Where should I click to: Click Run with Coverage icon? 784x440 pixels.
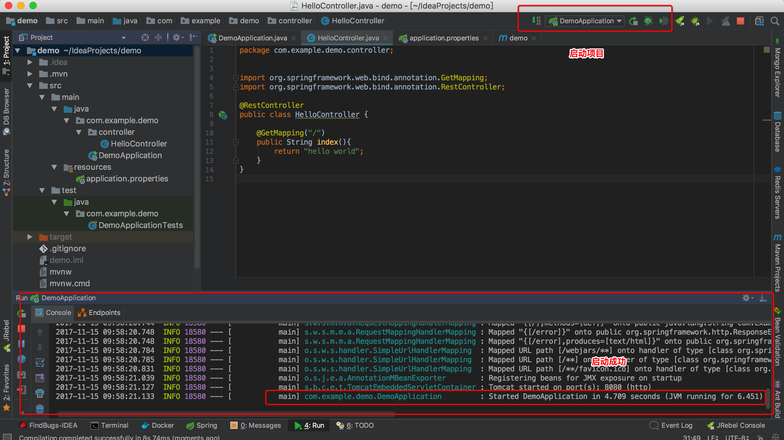[x=663, y=21]
